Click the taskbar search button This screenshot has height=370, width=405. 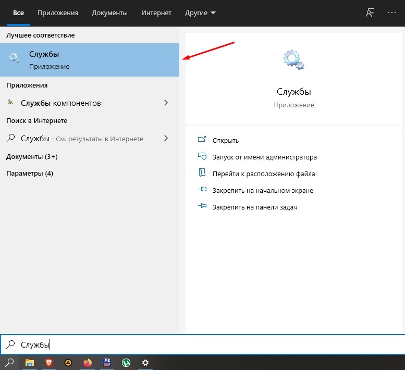(9, 363)
